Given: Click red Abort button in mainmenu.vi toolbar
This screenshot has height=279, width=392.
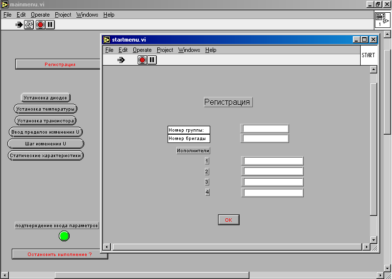Looking at the screenshot, I should (40, 25).
